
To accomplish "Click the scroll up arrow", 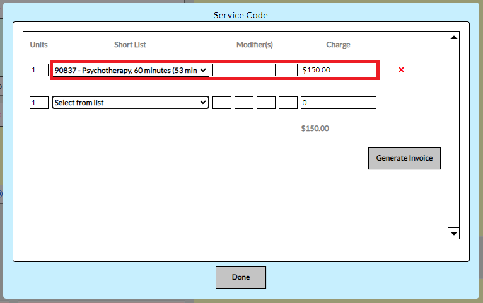I will (x=453, y=38).
